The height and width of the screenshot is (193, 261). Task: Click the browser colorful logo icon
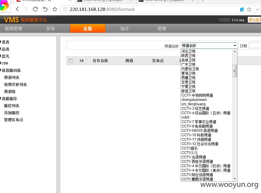click(x=4, y=5)
